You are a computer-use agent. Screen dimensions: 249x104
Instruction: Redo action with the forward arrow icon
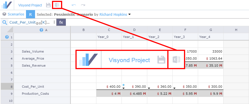[83, 5]
